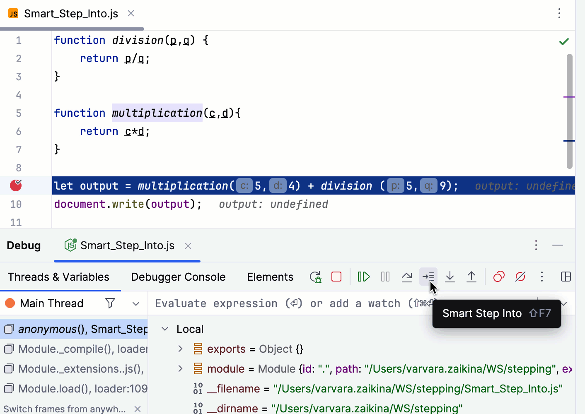Click the editor vertical scrollbar

(570, 111)
